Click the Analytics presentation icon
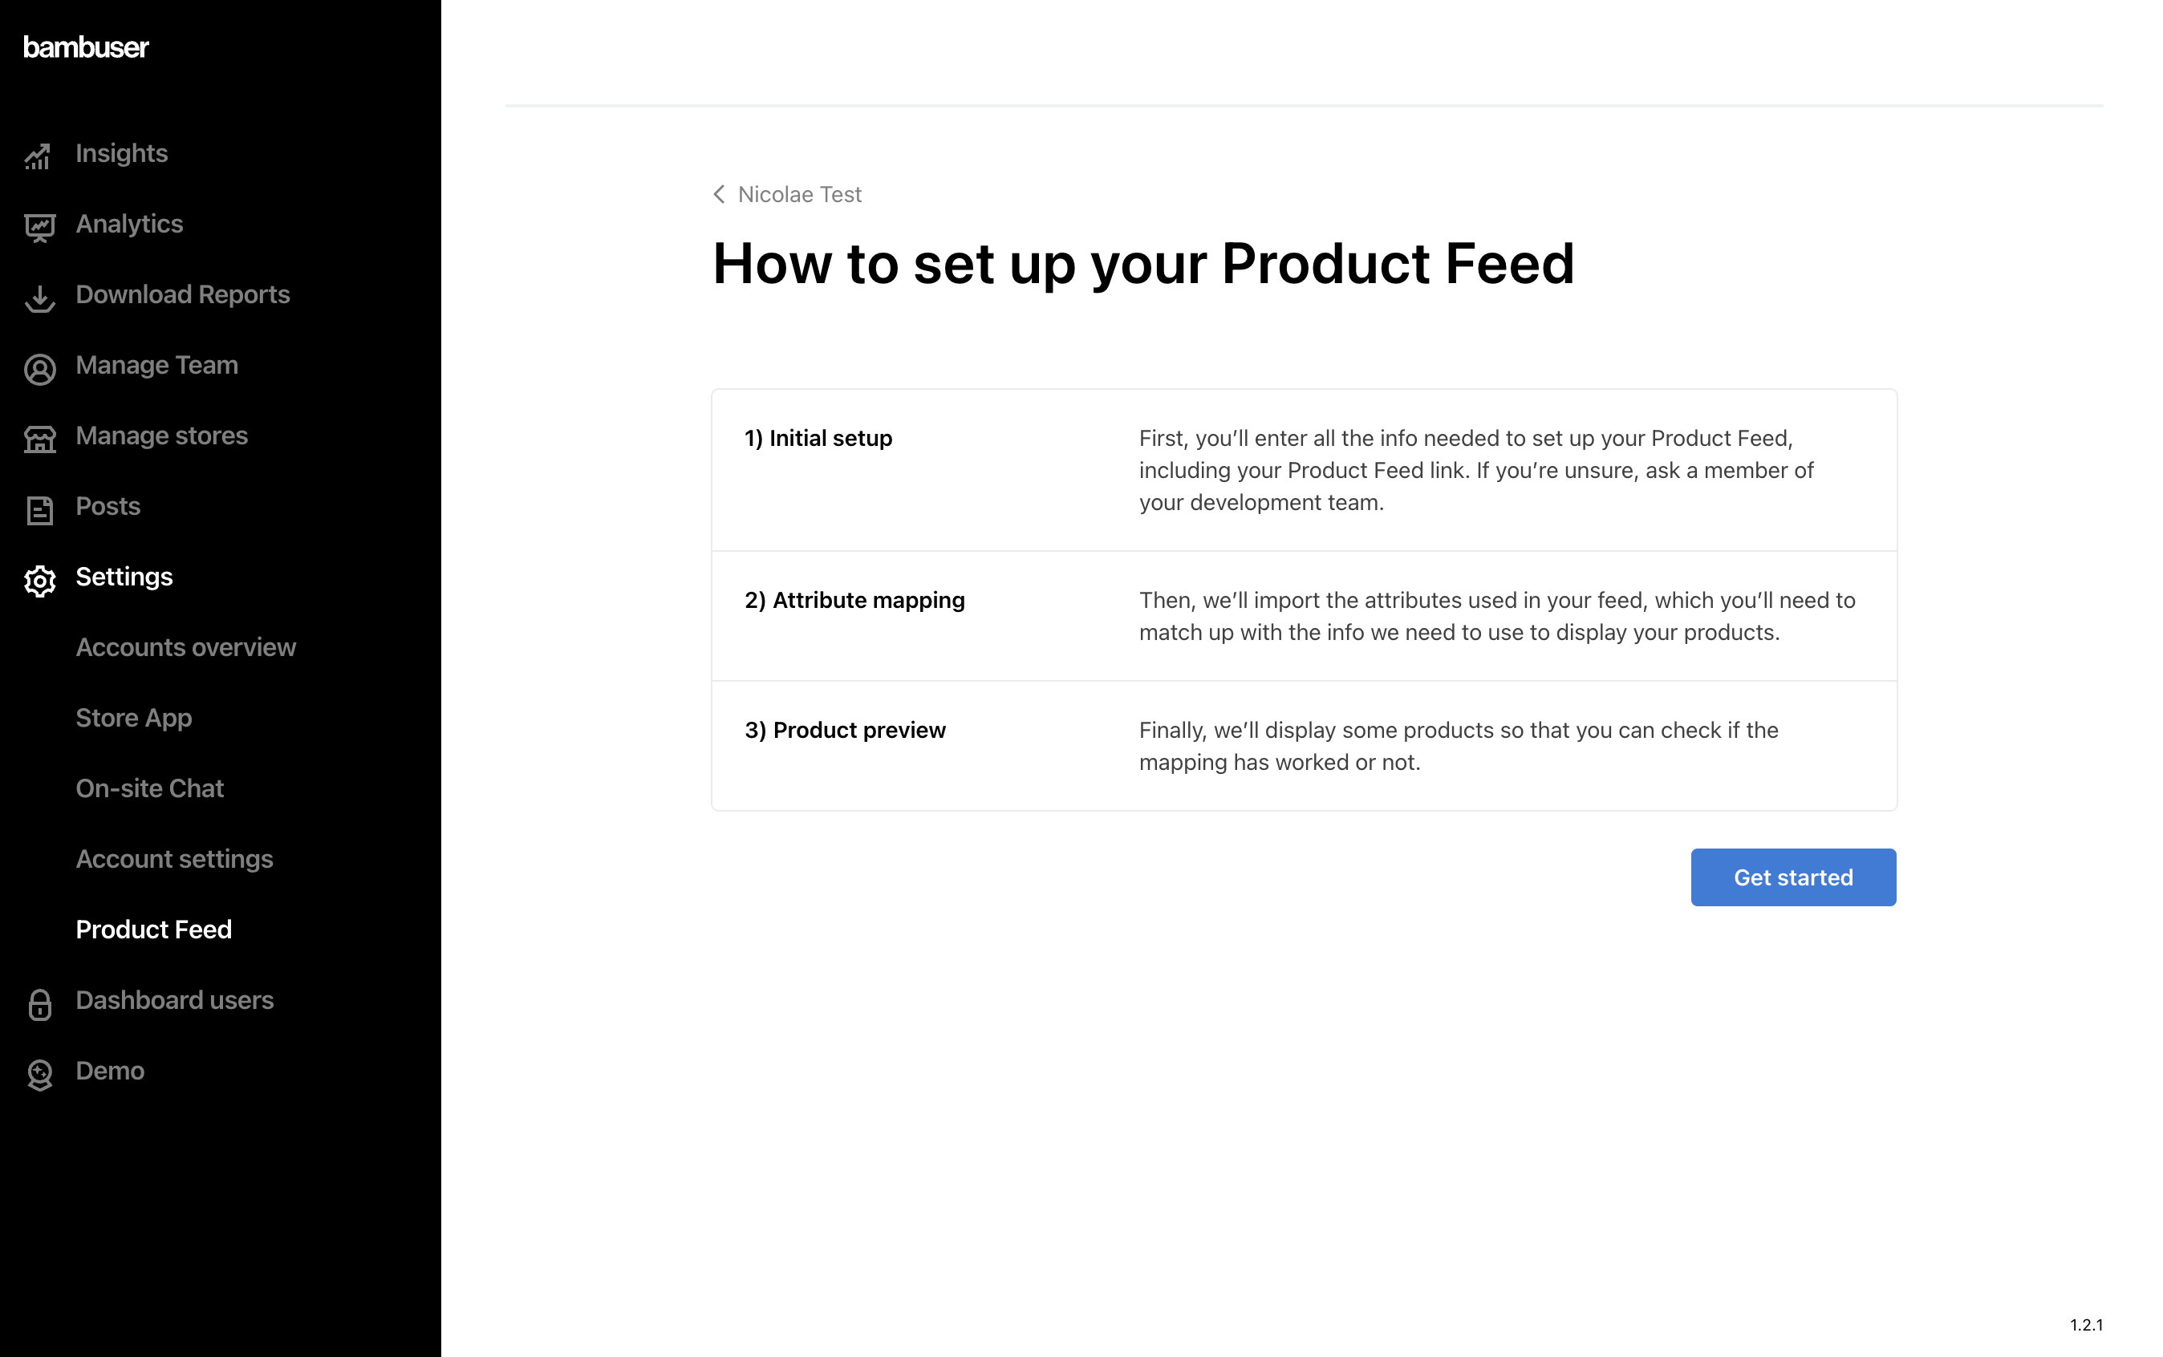2163x1357 pixels. point(39,227)
